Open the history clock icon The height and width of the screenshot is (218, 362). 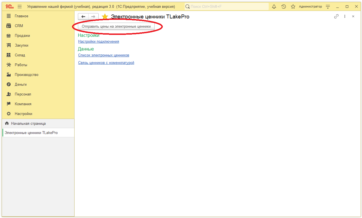click(x=284, y=6)
